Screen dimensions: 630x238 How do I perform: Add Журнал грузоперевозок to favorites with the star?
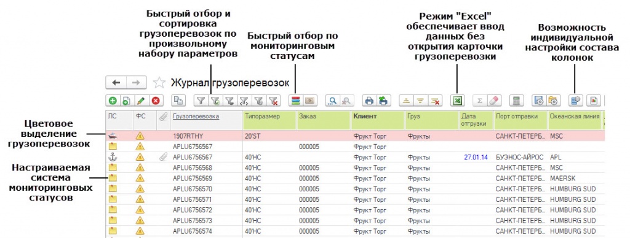point(159,83)
